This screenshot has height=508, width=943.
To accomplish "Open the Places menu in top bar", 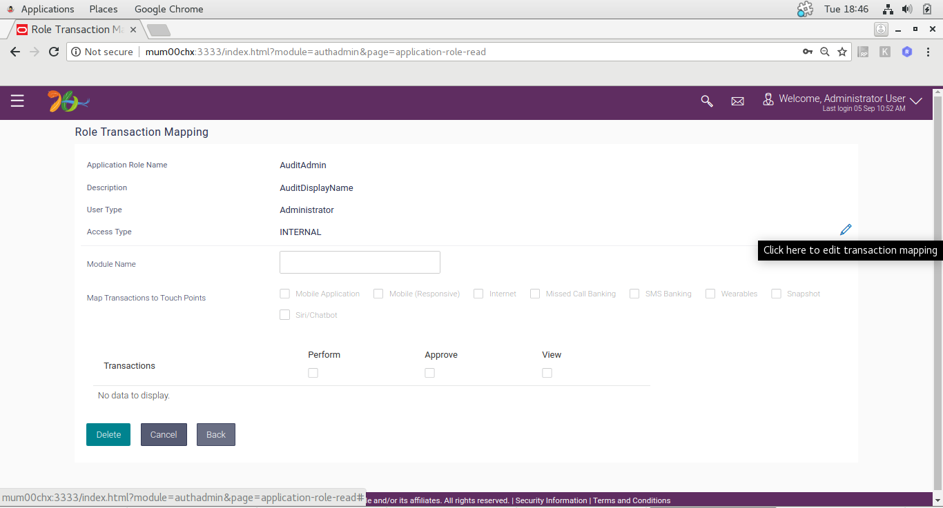I will pyautogui.click(x=104, y=9).
